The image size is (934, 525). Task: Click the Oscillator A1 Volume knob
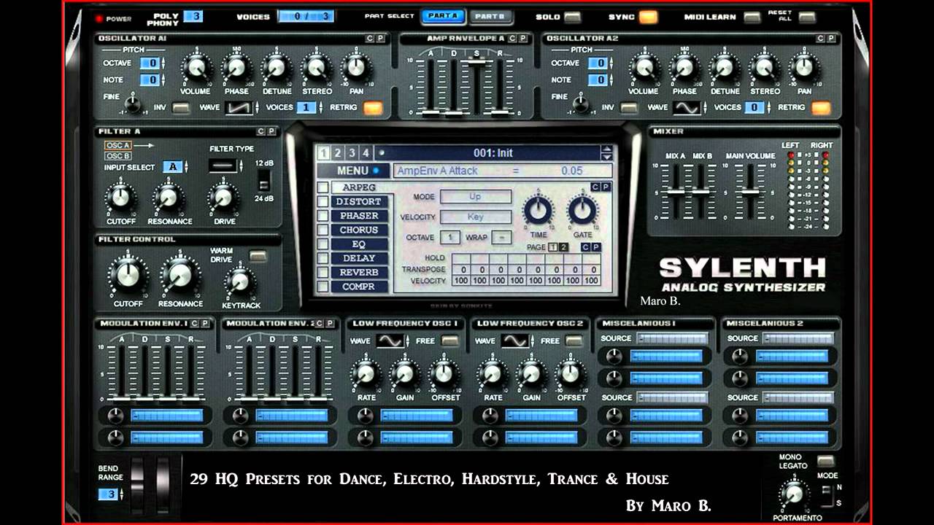pos(196,68)
